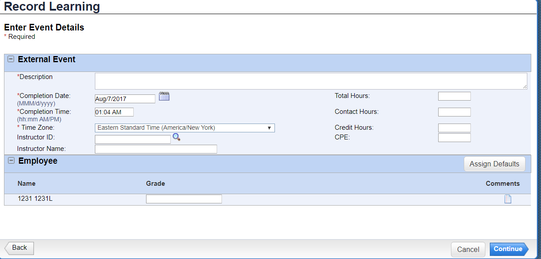Focus the Instructor ID field

(133, 139)
